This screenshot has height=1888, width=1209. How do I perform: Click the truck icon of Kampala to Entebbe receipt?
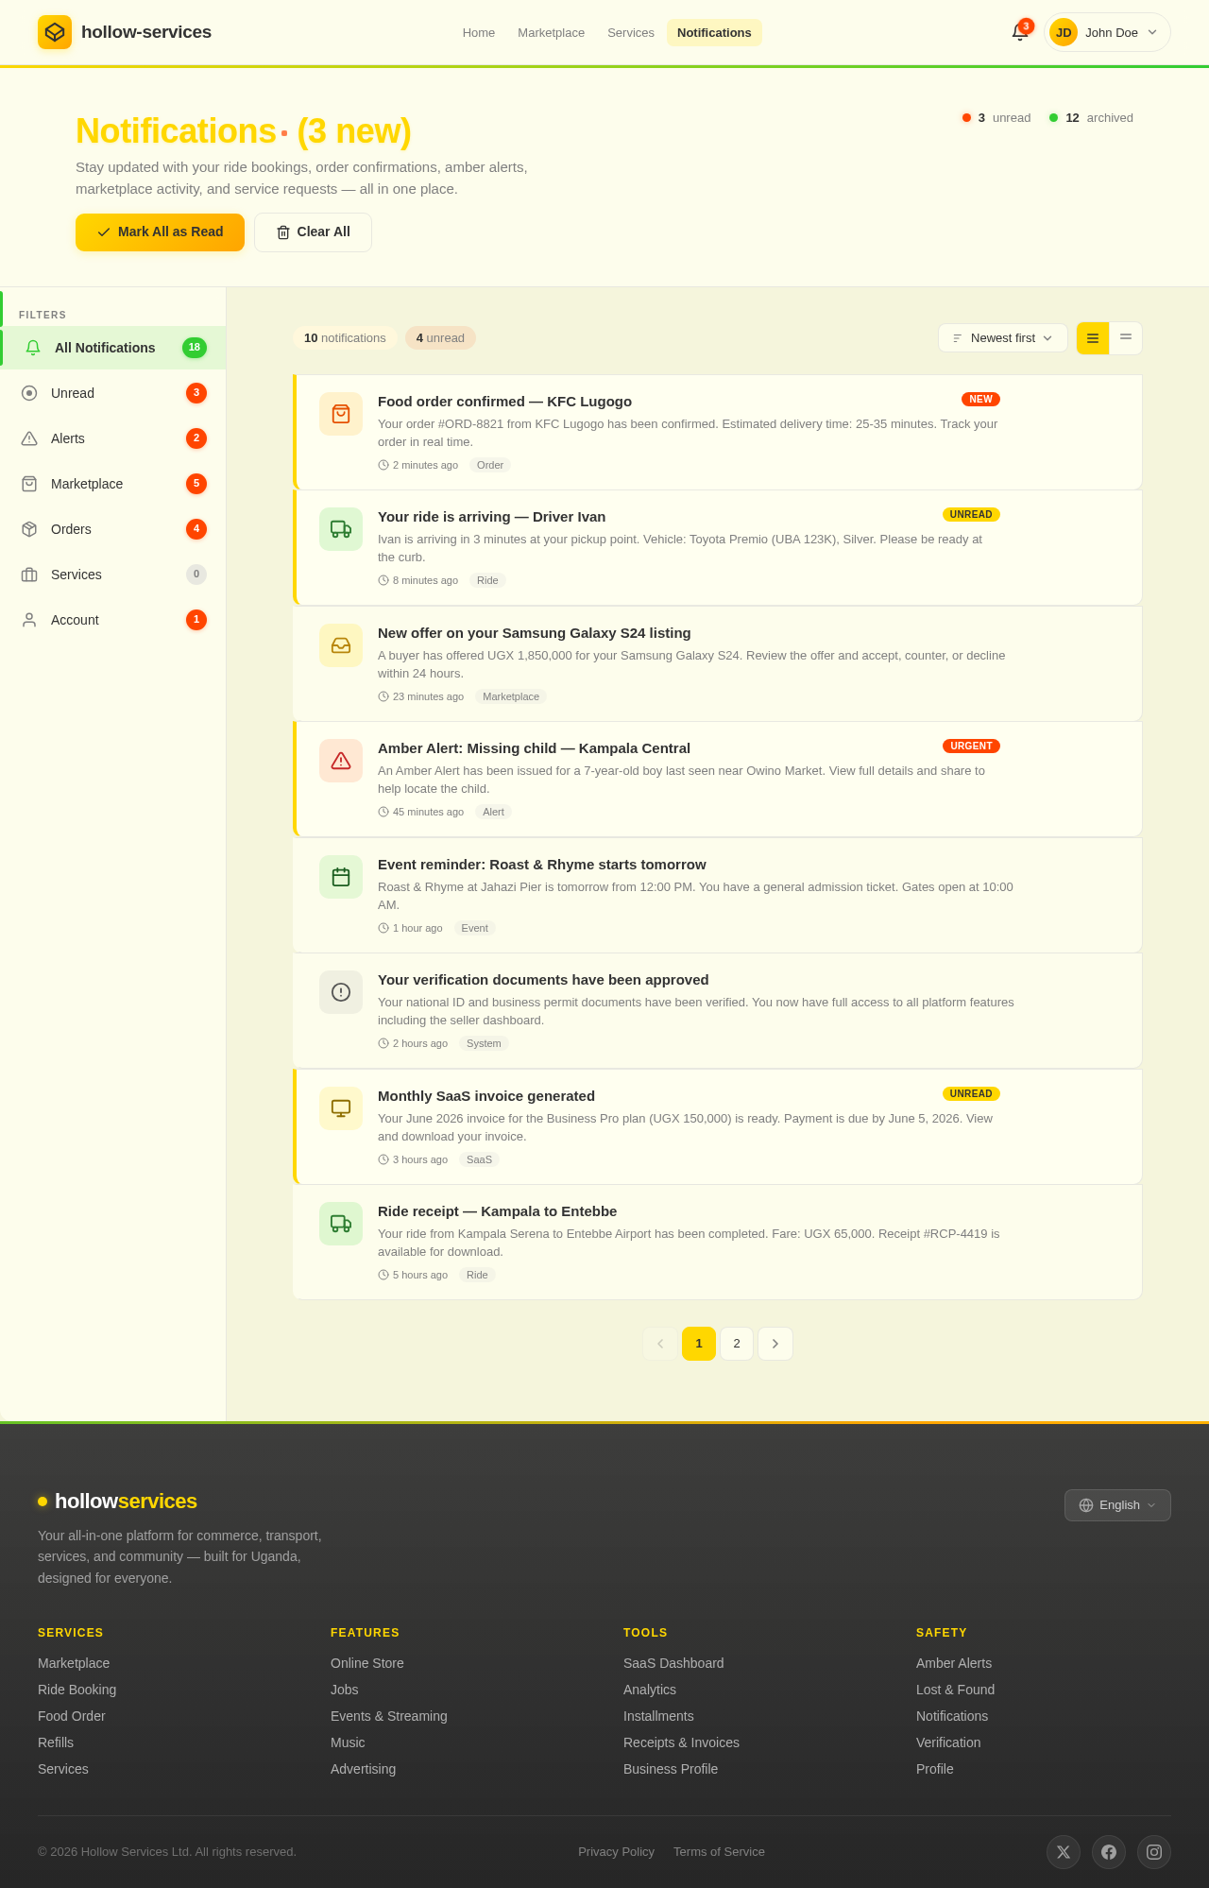[x=341, y=1224]
